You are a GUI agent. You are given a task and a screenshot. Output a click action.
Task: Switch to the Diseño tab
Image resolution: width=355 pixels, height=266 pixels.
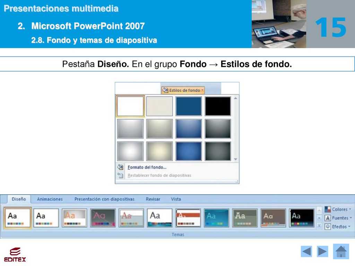coord(19,199)
